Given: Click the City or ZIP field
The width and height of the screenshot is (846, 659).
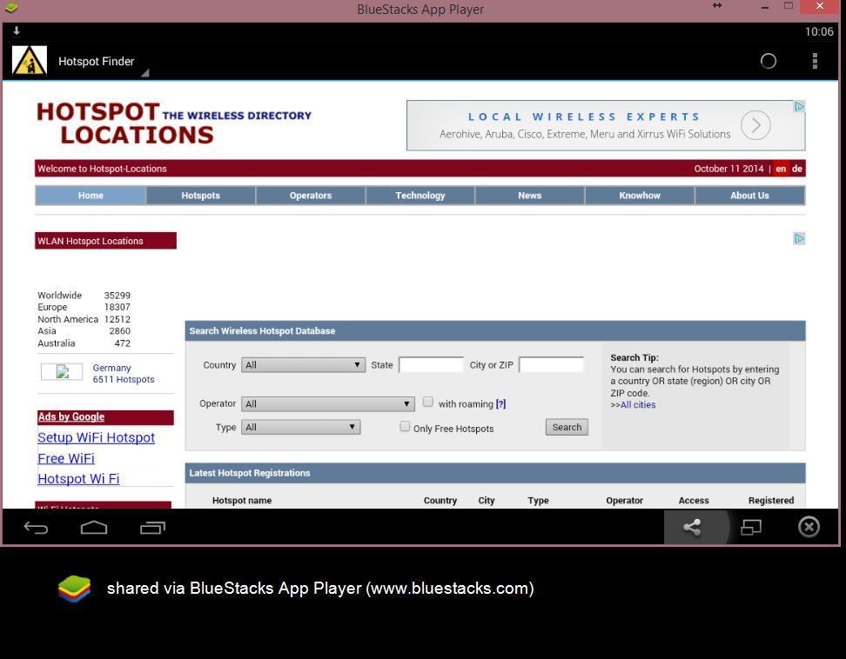Looking at the screenshot, I should (x=551, y=365).
